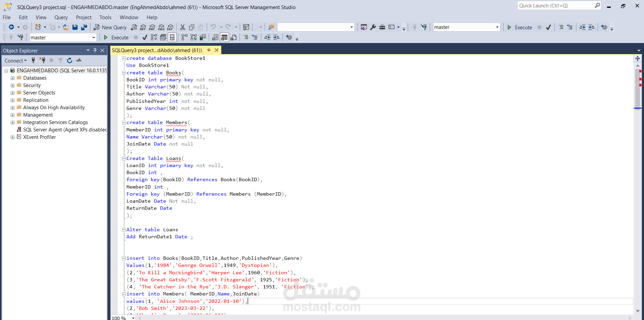Viewport: 644px width, 320px height.
Task: Open Find in Files
Action: click(271, 27)
